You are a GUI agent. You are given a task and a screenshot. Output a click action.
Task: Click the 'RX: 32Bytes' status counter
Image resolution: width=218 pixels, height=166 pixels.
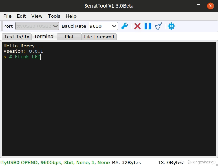pyautogui.click(x=126, y=162)
